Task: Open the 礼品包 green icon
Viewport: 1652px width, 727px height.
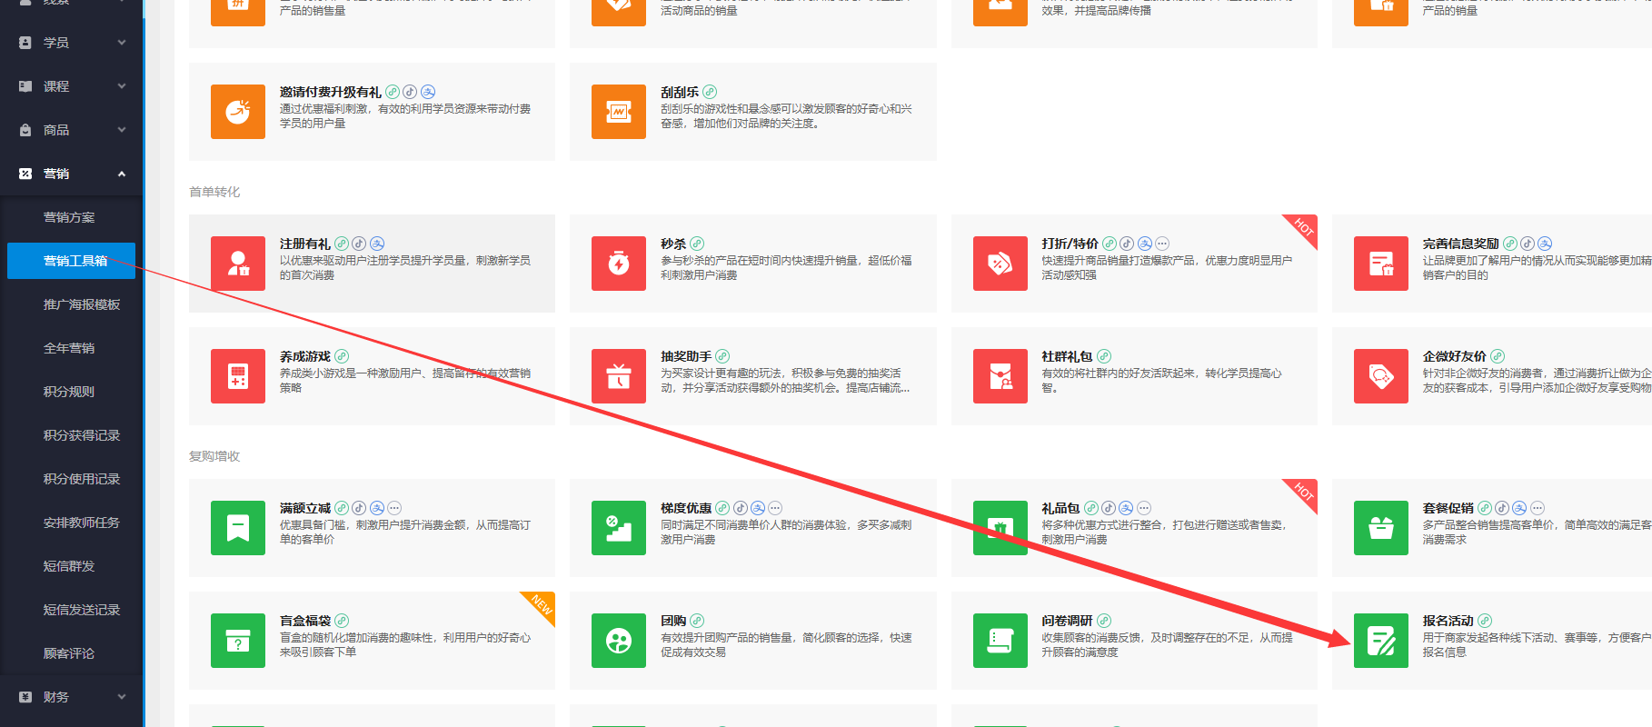Action: [1000, 528]
